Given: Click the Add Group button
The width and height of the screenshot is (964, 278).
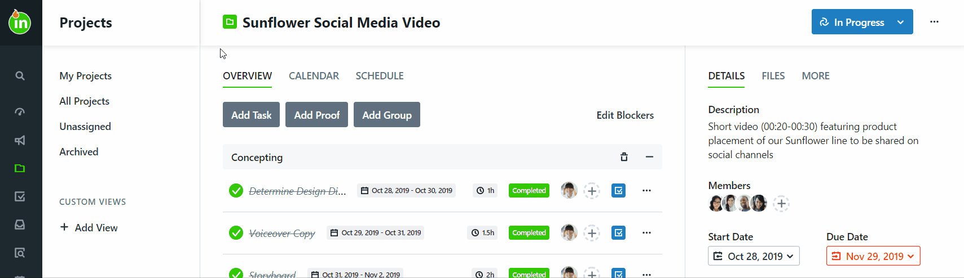Looking at the screenshot, I should pyautogui.click(x=387, y=115).
